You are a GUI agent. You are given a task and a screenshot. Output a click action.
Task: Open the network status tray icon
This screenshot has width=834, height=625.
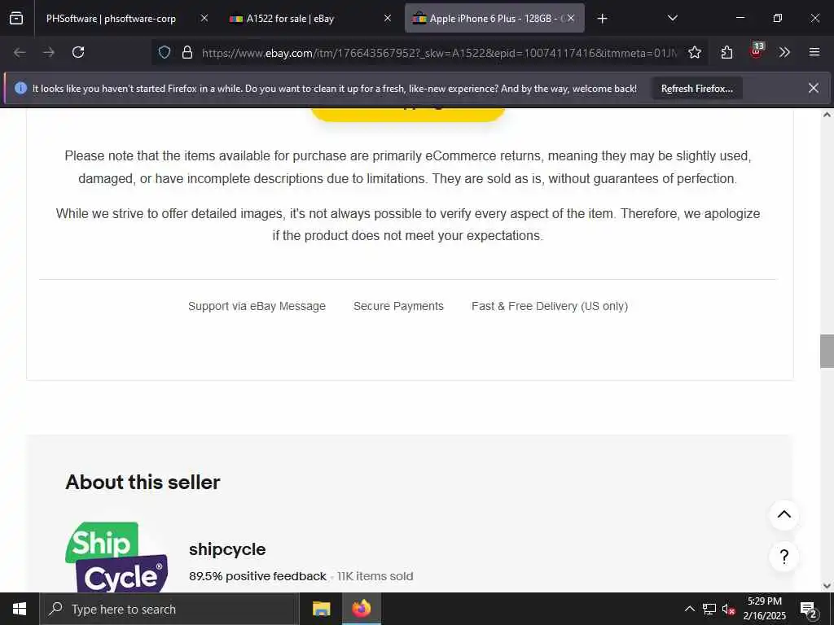pos(709,609)
